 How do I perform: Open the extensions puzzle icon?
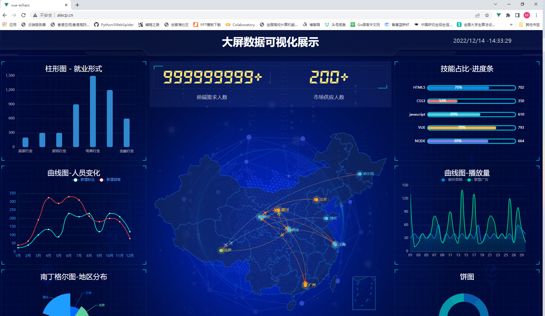pos(508,15)
